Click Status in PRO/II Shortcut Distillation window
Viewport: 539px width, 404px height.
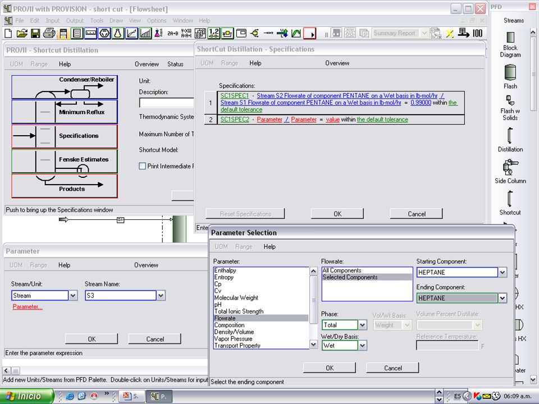pyautogui.click(x=175, y=64)
